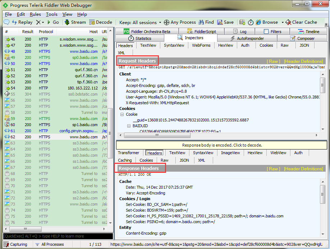Open the Composer tab
Screen dimensions: 330x249
point(302,38)
